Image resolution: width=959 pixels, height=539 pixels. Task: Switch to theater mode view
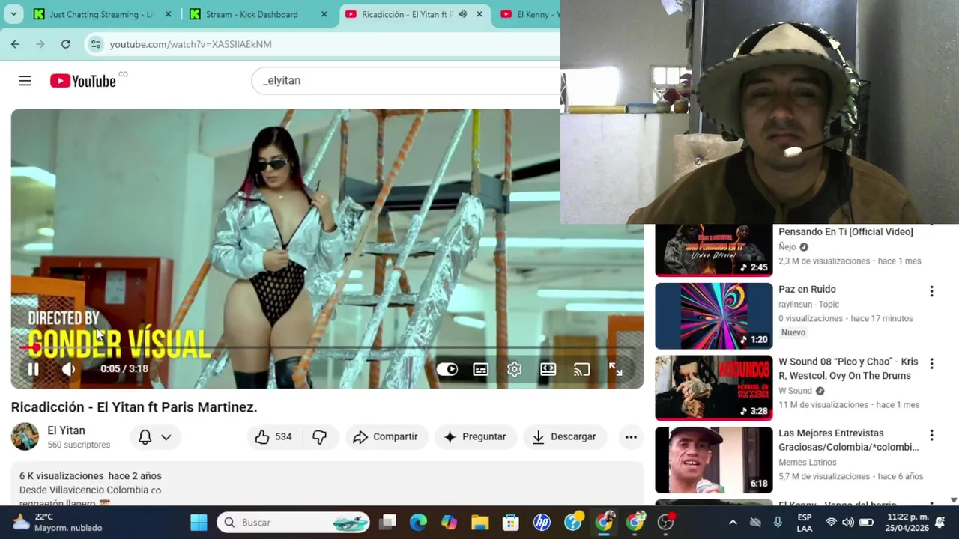[x=548, y=369]
